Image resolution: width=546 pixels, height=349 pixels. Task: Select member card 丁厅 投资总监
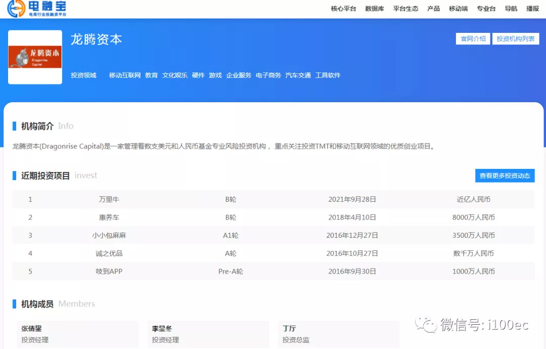(338, 334)
